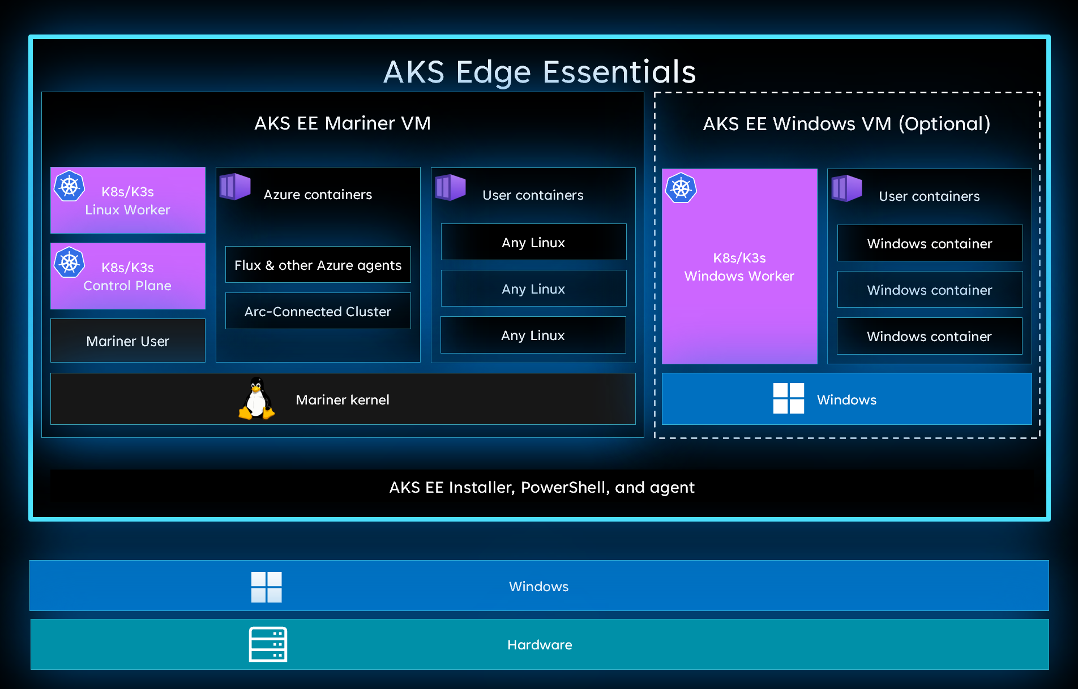Select the top Windows container entry
Screen dimensions: 1078x689
click(x=929, y=243)
